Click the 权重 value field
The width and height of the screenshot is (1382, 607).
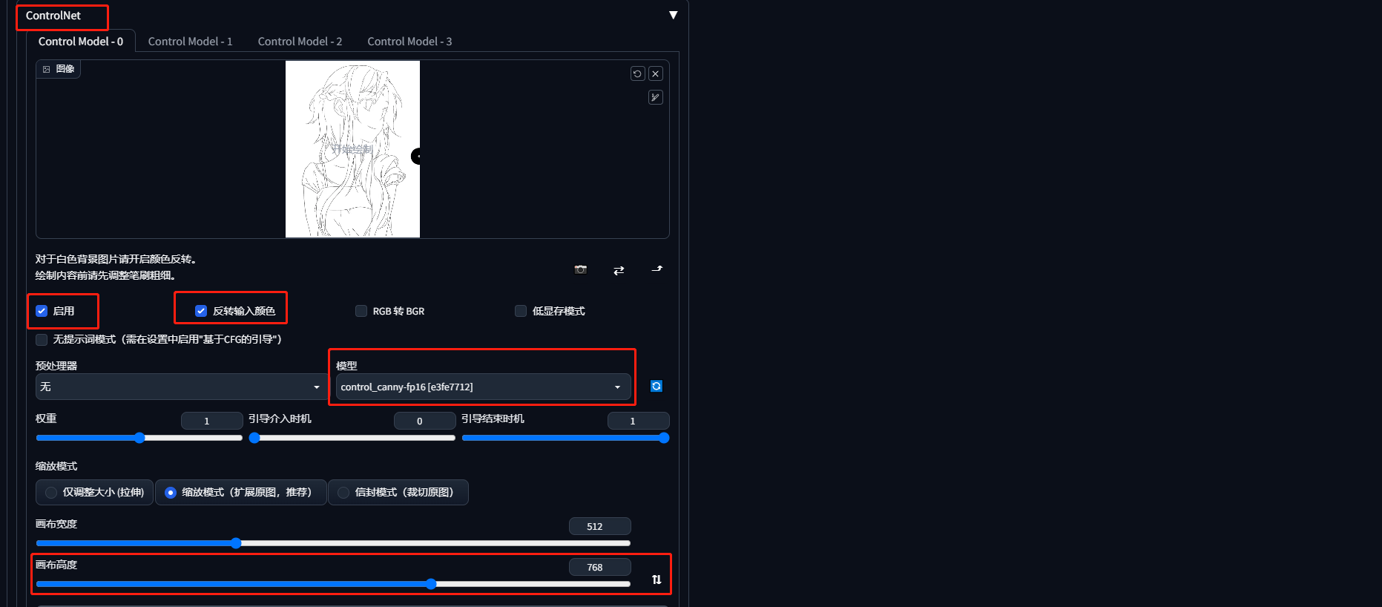211,421
